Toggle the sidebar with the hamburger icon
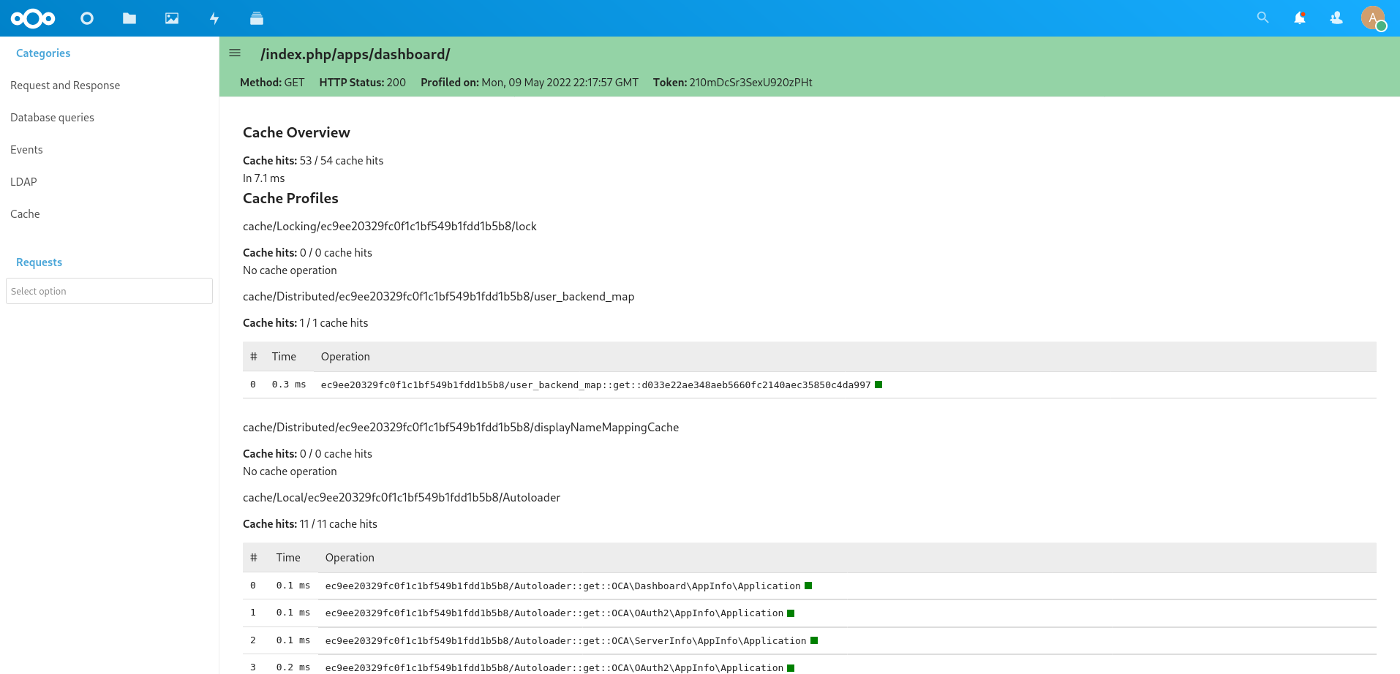The height and width of the screenshot is (674, 1400). pyautogui.click(x=235, y=53)
